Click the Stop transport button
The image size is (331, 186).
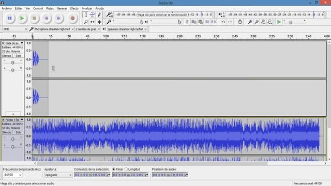pos(34,19)
